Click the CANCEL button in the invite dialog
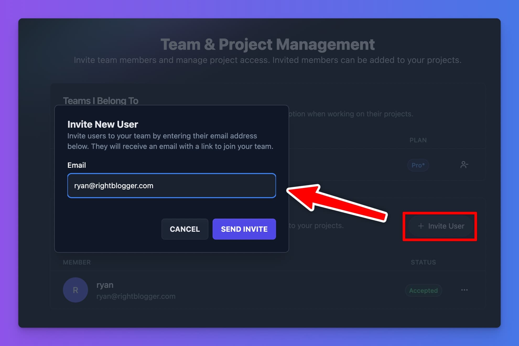Image resolution: width=519 pixels, height=346 pixels. pyautogui.click(x=185, y=229)
